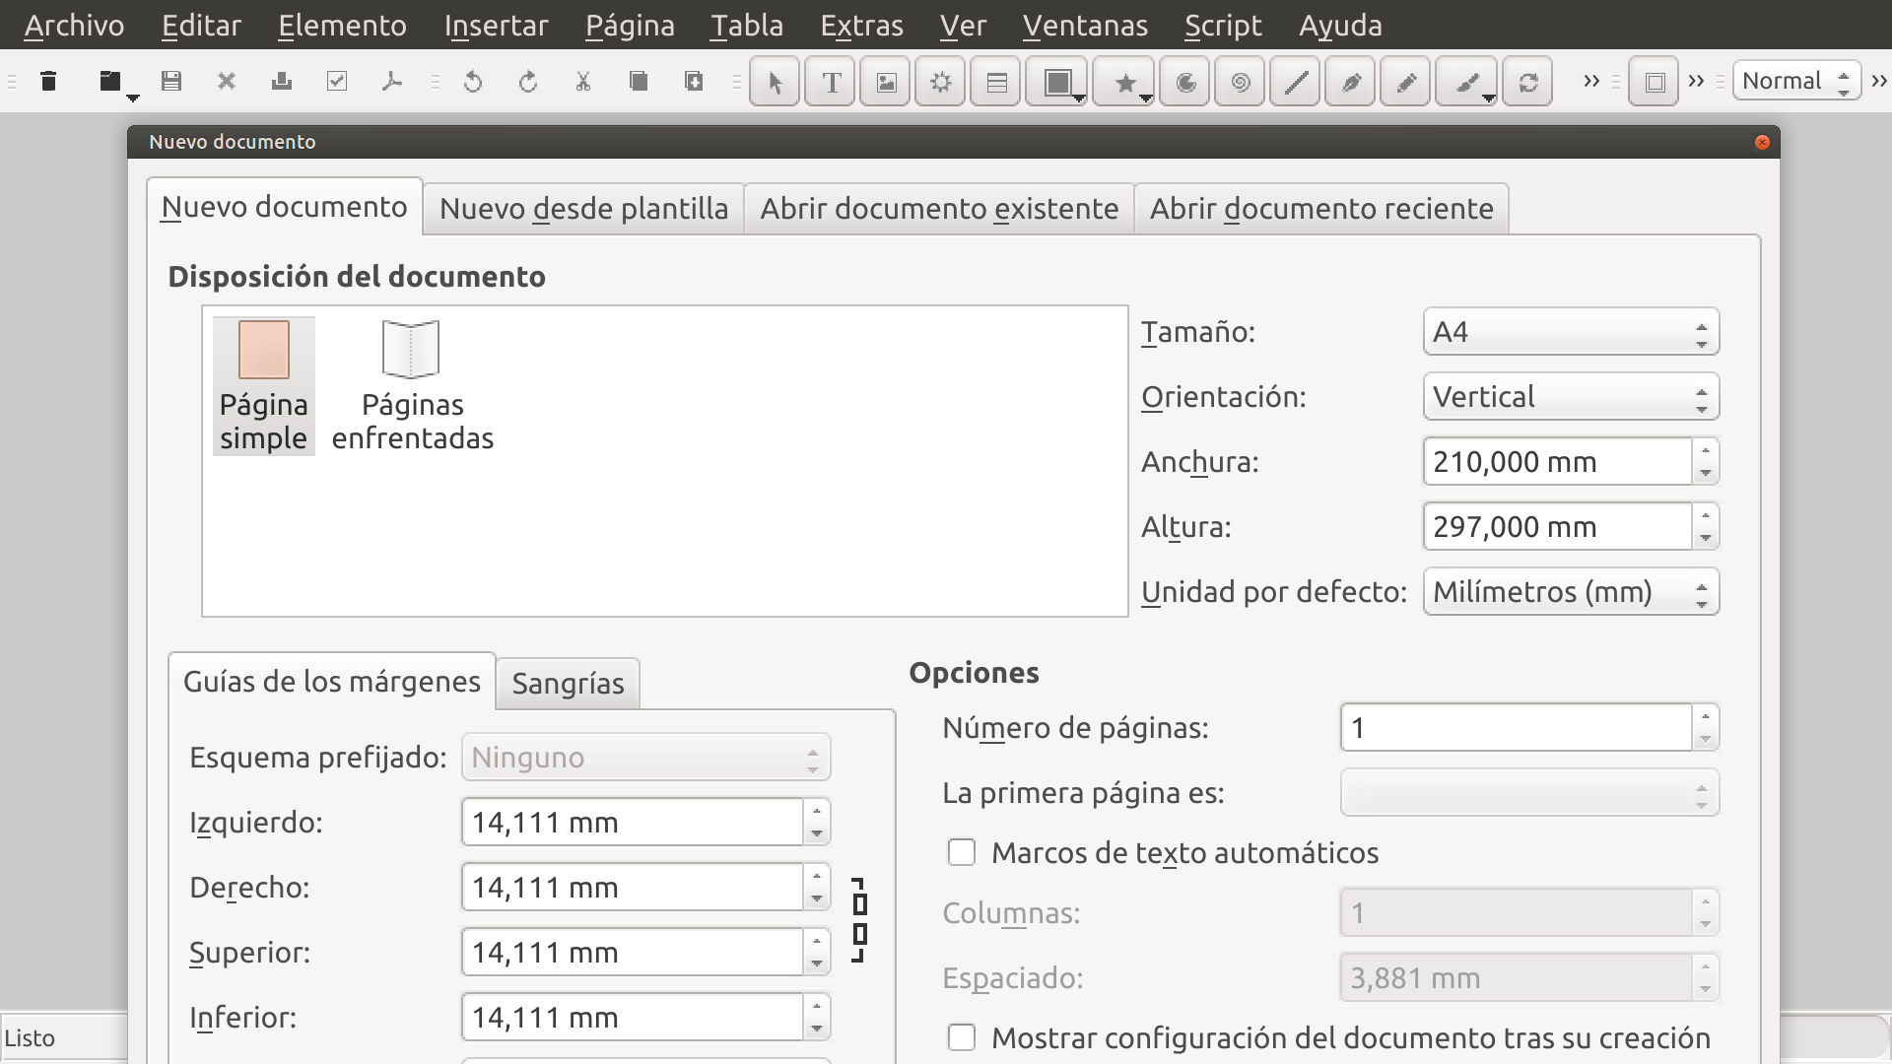The width and height of the screenshot is (1892, 1064).
Task: Enable Marcos de texto automáticos checkbox
Action: coord(961,852)
